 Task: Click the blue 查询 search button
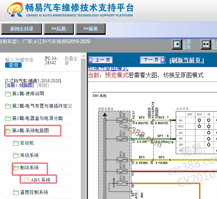[x=13, y=65]
